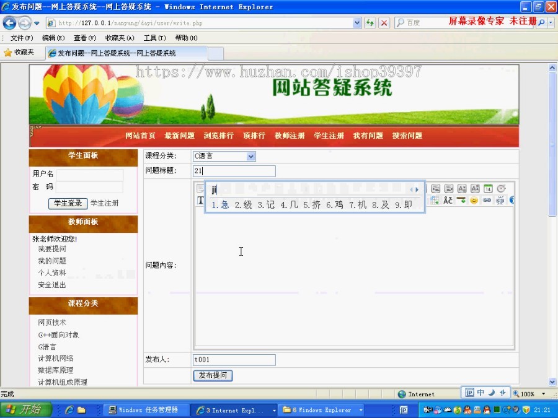Open the 100% zoom level dropdown arrow

(543, 394)
